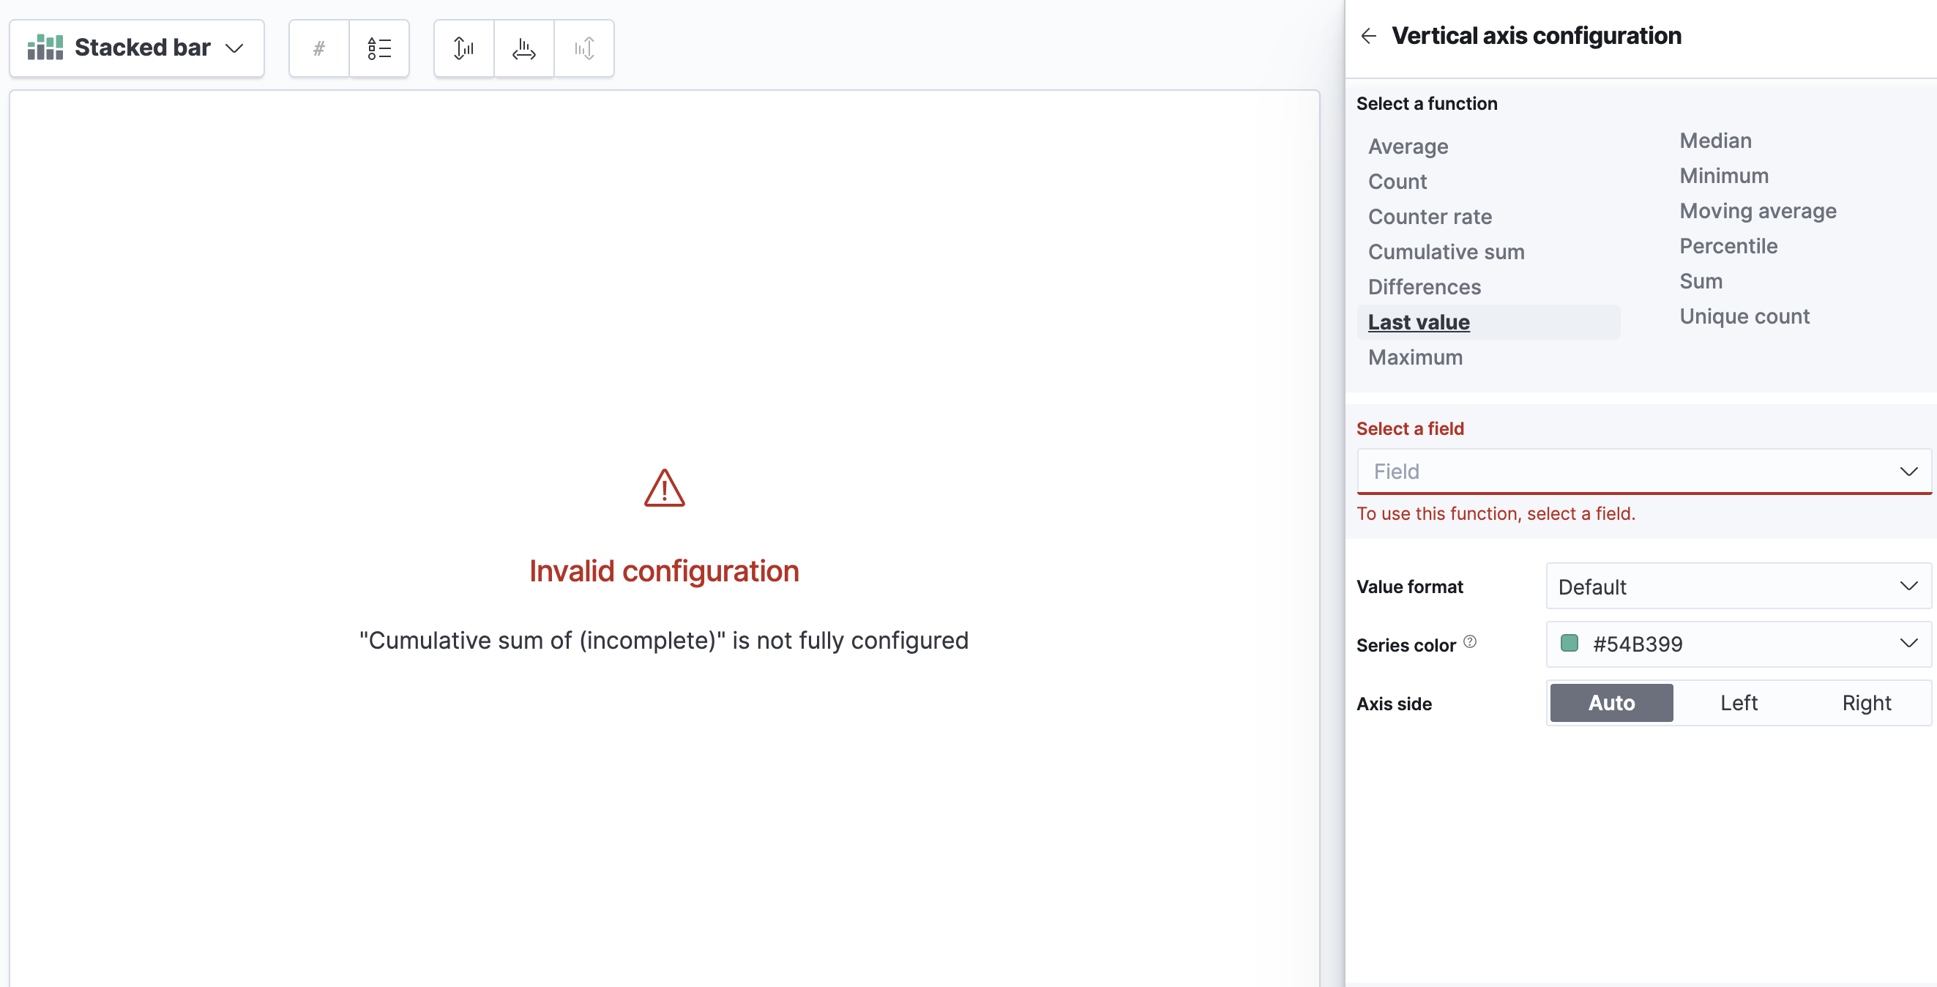Open the Stacked bar chart type picker
The image size is (1937, 987).
pos(135,48)
